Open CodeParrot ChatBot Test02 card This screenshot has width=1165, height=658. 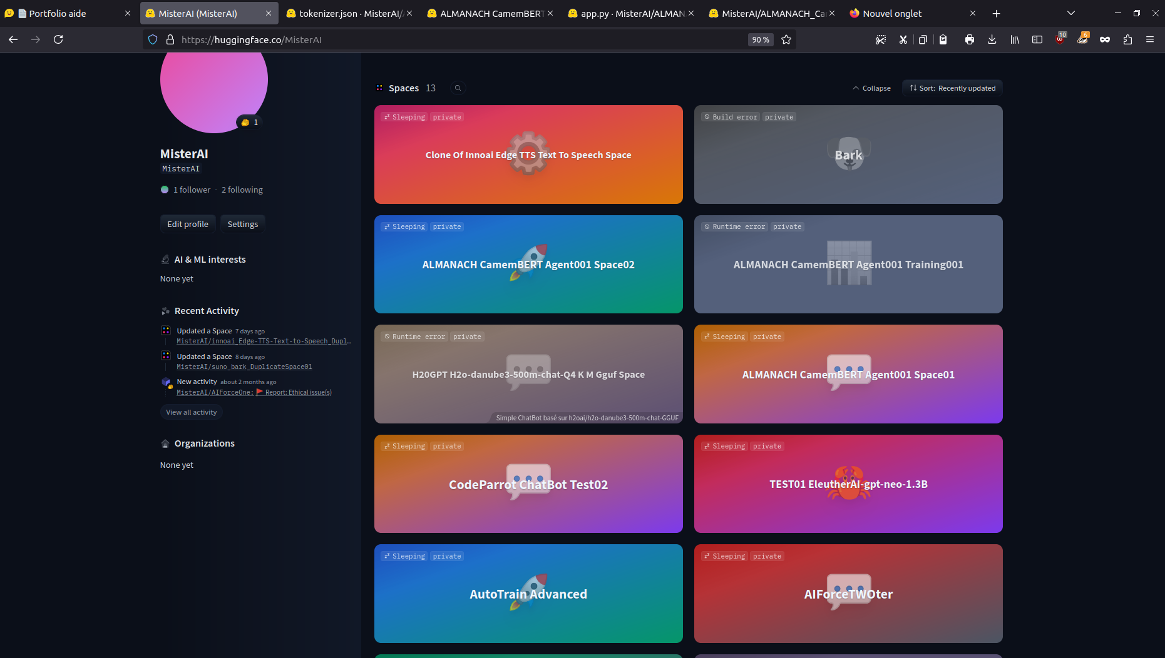click(x=528, y=484)
